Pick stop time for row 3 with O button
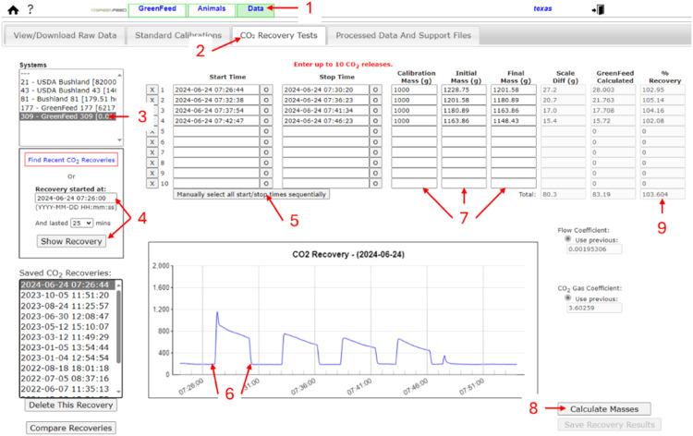The width and height of the screenshot is (693, 436). click(376, 111)
